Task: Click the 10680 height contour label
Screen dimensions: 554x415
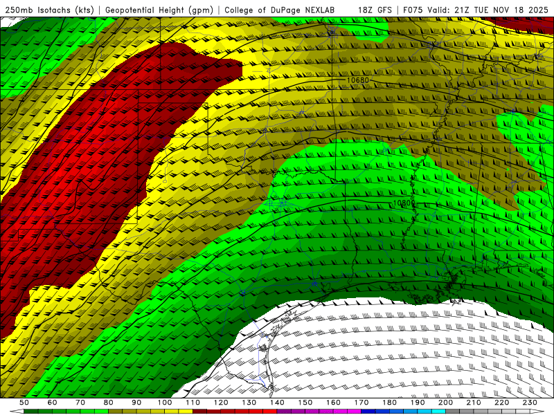Action: 357,80
